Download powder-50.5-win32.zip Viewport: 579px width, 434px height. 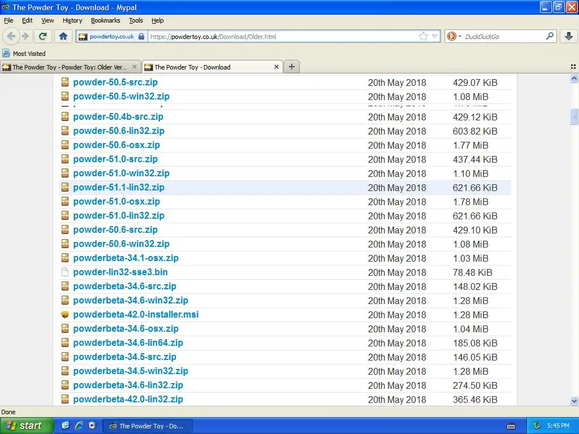pyautogui.click(x=121, y=96)
